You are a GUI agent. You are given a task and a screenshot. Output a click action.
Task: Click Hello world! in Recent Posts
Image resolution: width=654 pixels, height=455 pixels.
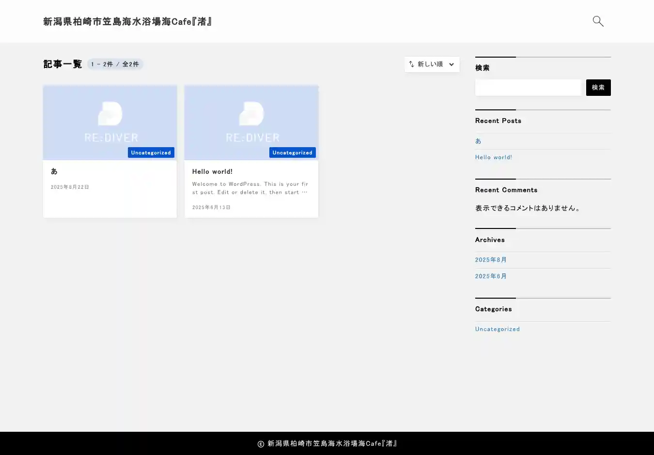click(x=493, y=157)
